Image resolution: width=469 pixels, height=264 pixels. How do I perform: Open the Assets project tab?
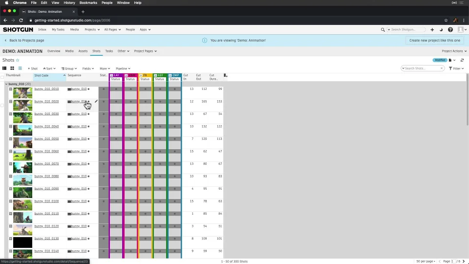[x=83, y=51]
